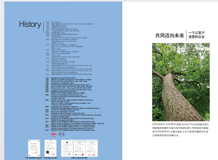Click paragraph line "让顾客的利益达到最大化"
This screenshot has height=160, width=218.
[x=165, y=135]
